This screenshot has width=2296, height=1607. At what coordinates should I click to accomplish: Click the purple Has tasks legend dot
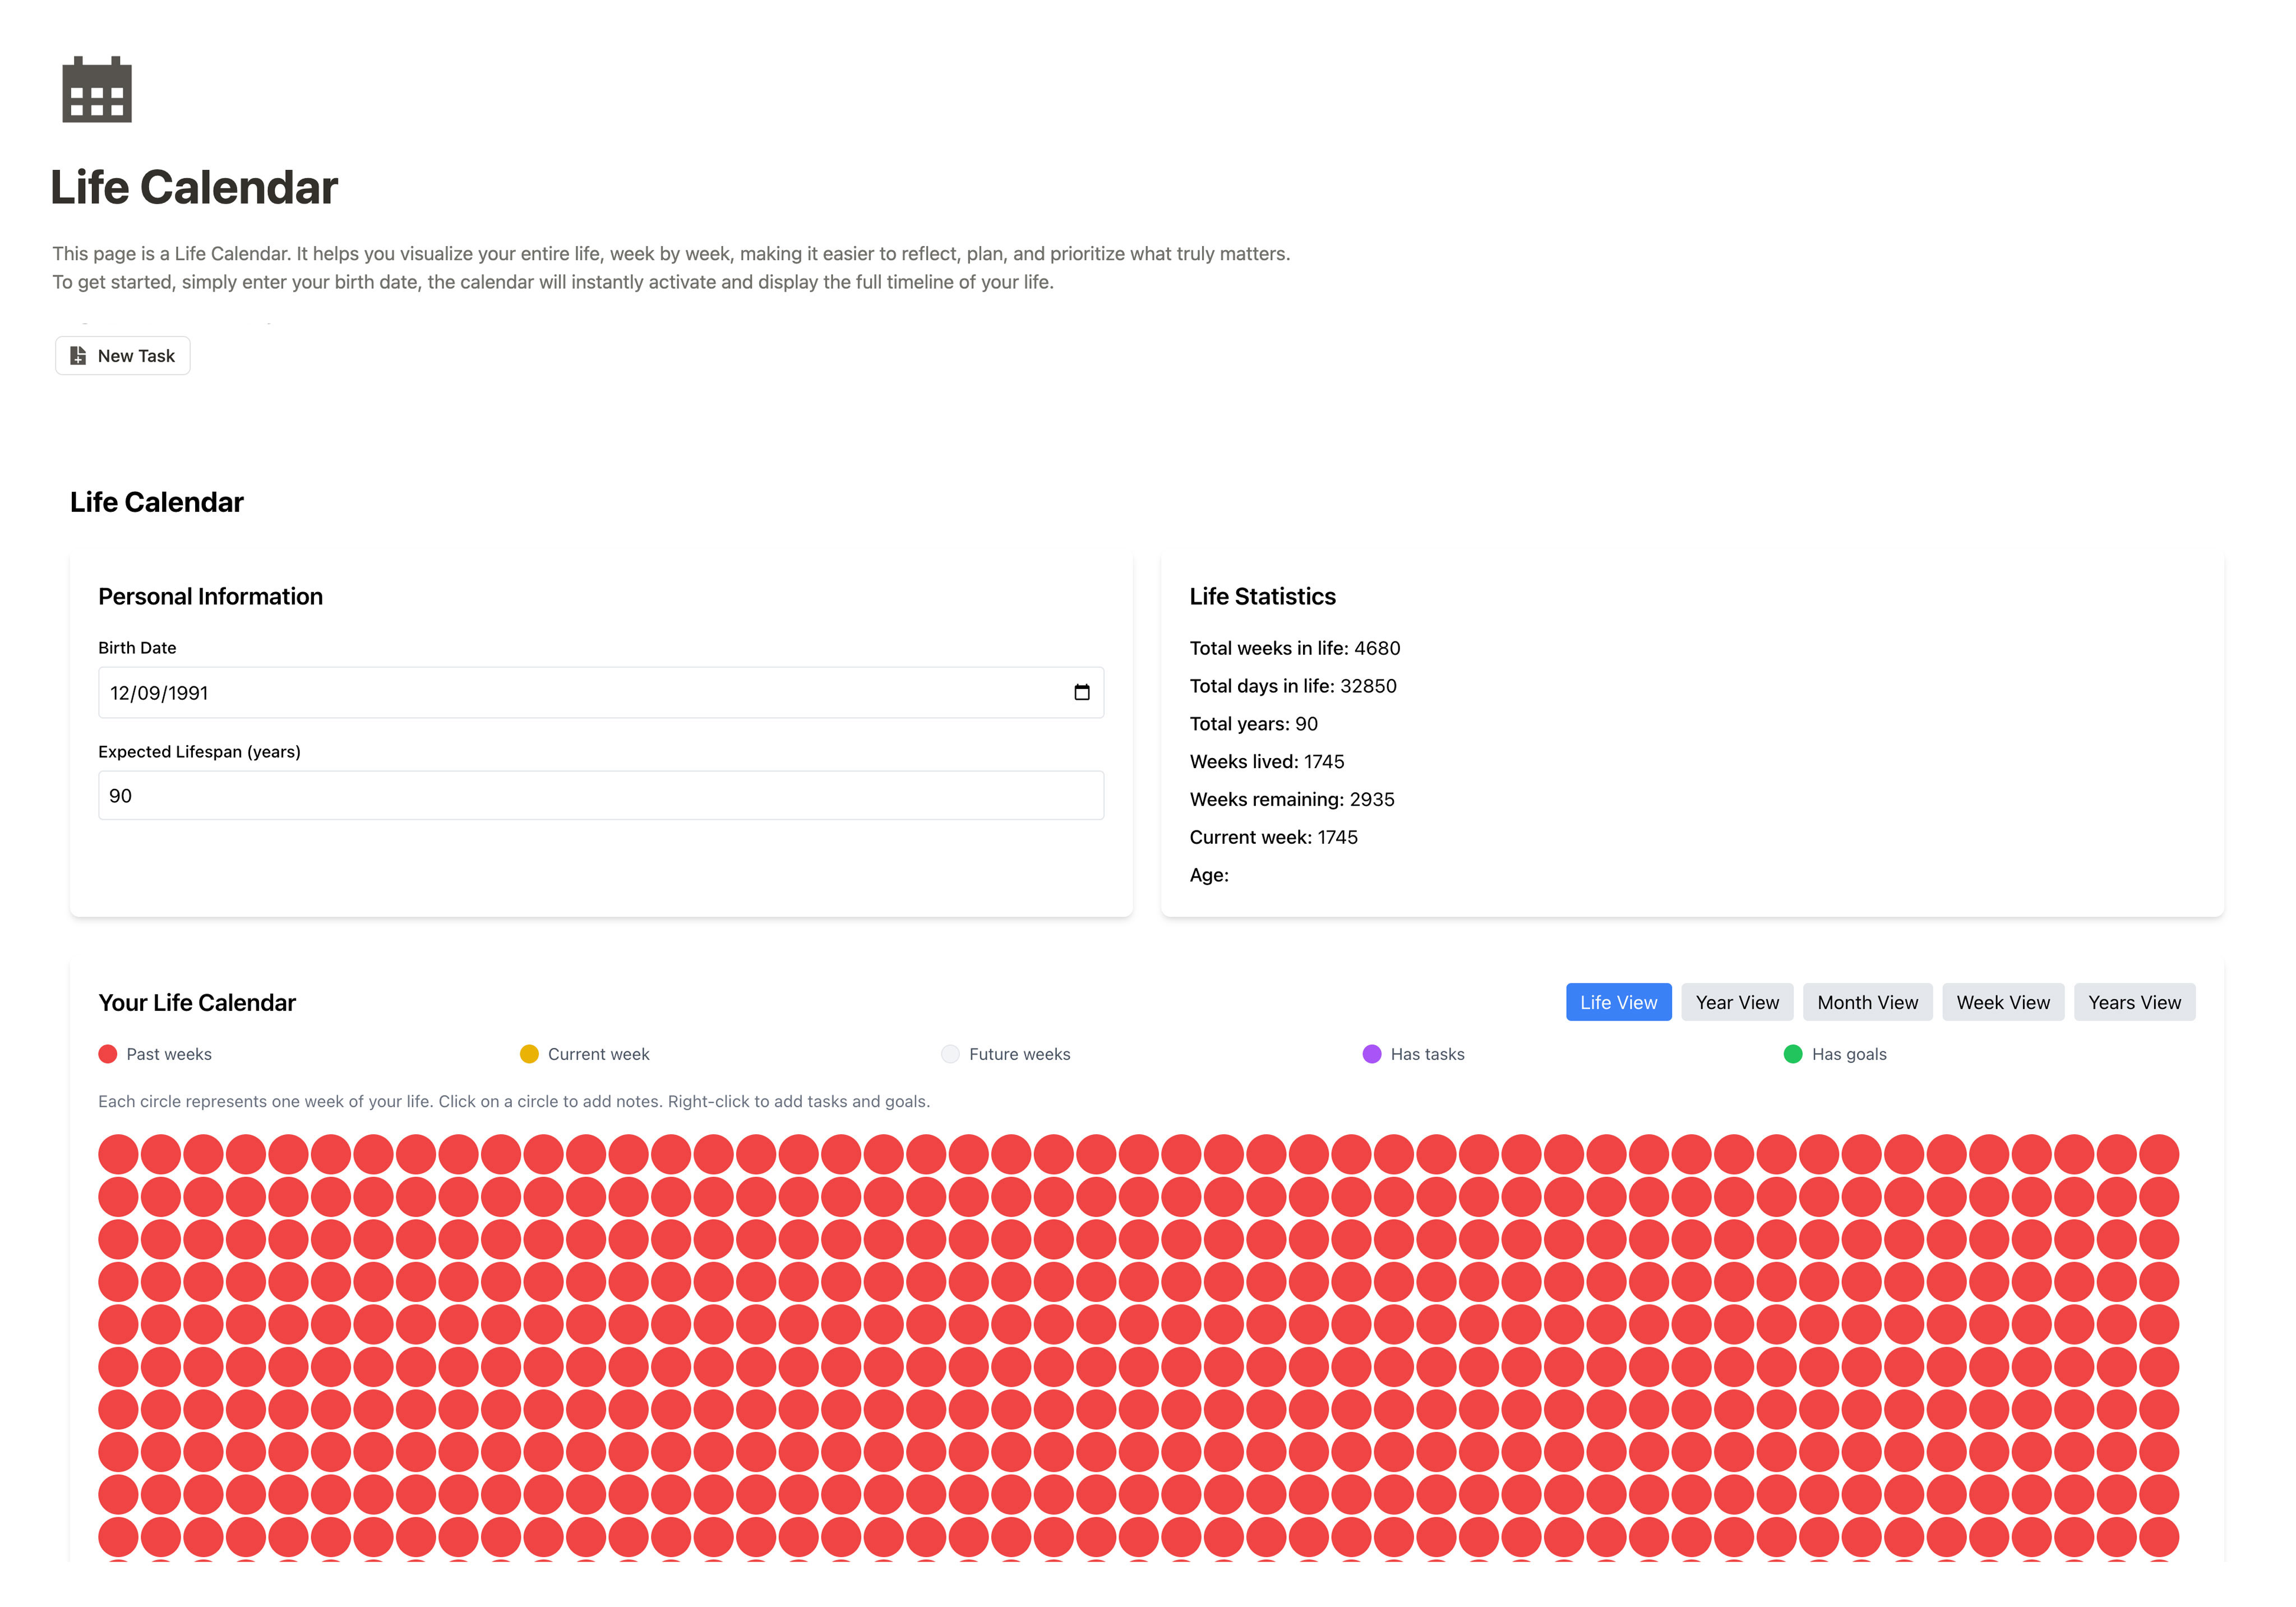(x=1372, y=1054)
